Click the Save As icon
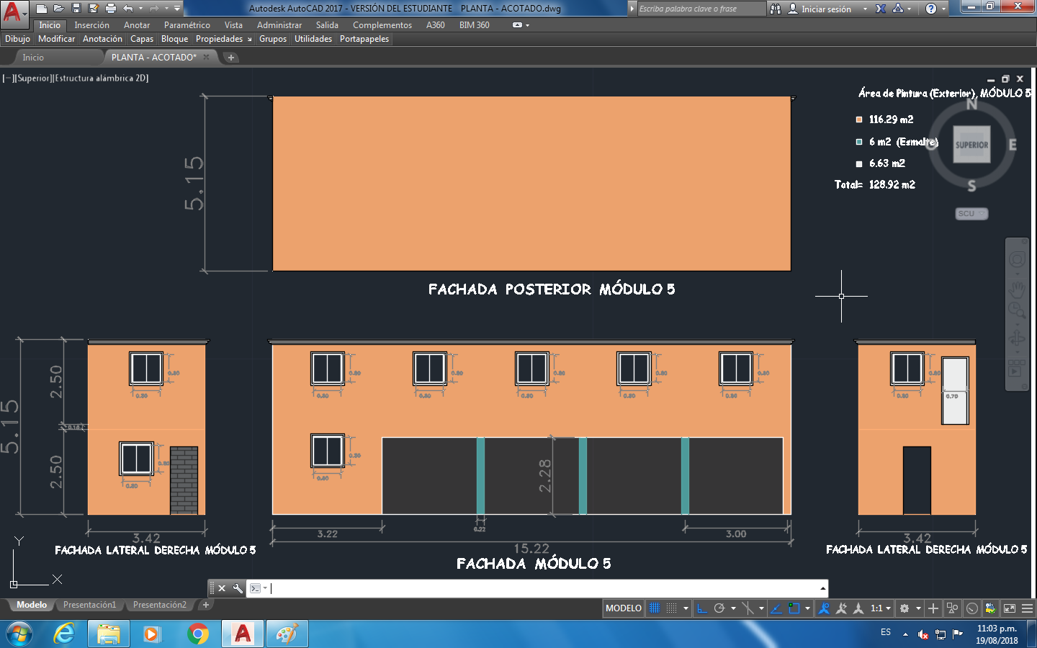This screenshot has width=1037, height=648. click(94, 9)
